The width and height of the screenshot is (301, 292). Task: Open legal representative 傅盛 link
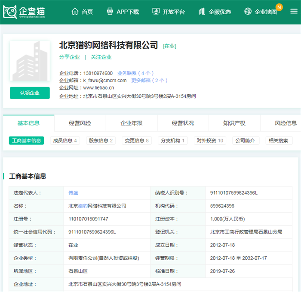pyautogui.click(x=74, y=193)
